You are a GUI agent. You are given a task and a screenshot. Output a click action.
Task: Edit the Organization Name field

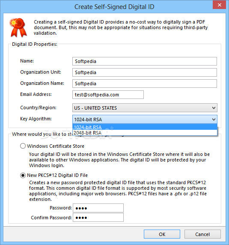(x=145, y=84)
